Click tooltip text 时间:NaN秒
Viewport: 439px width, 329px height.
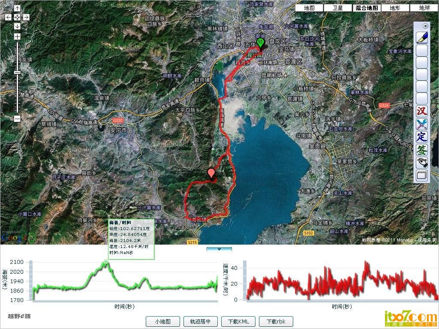(121, 252)
